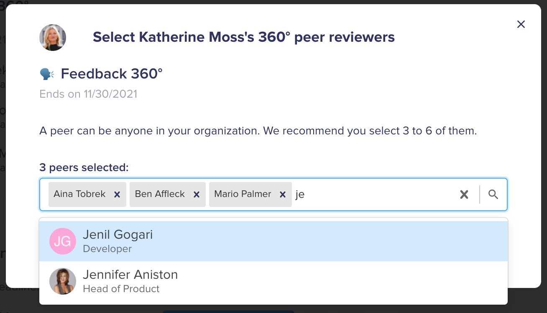Click Jennifer Aniston's profile picture

63,281
